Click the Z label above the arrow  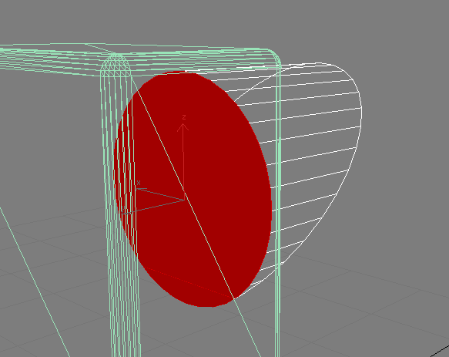(184, 117)
